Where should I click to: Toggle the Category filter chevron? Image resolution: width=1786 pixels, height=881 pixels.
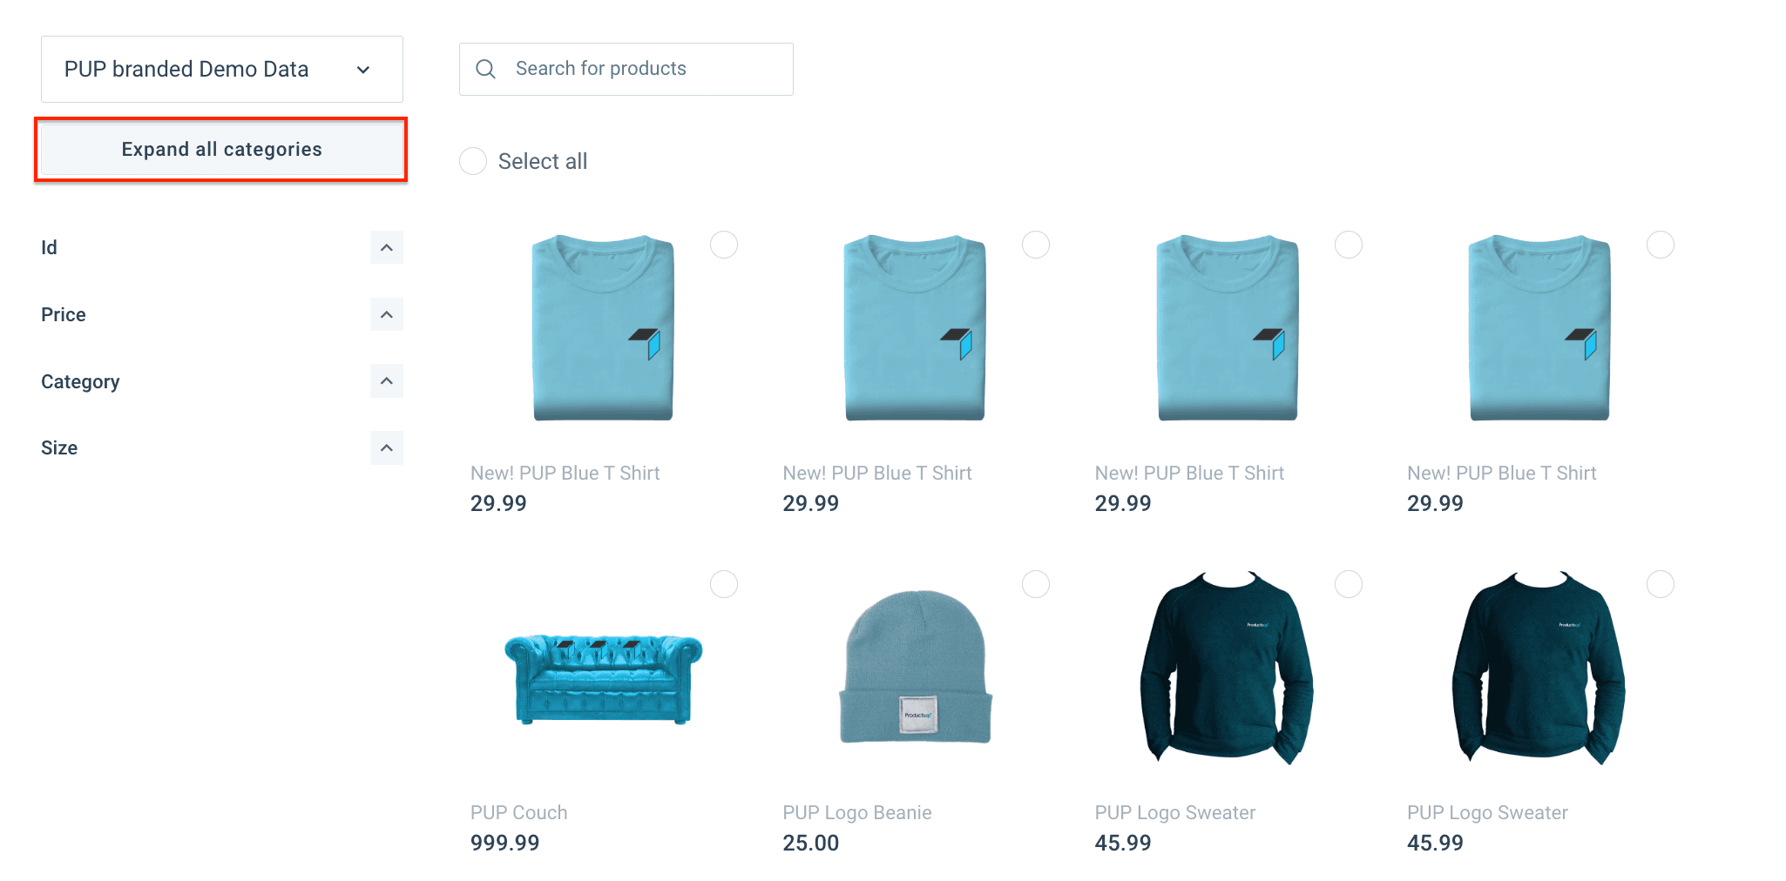click(x=387, y=381)
